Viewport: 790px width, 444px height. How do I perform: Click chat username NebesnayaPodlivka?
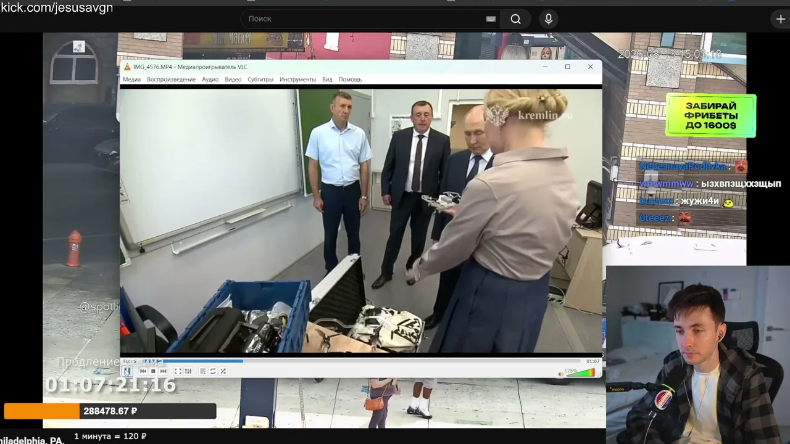[x=682, y=166]
